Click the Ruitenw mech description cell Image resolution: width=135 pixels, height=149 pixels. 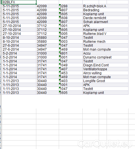click(x=105, y=42)
